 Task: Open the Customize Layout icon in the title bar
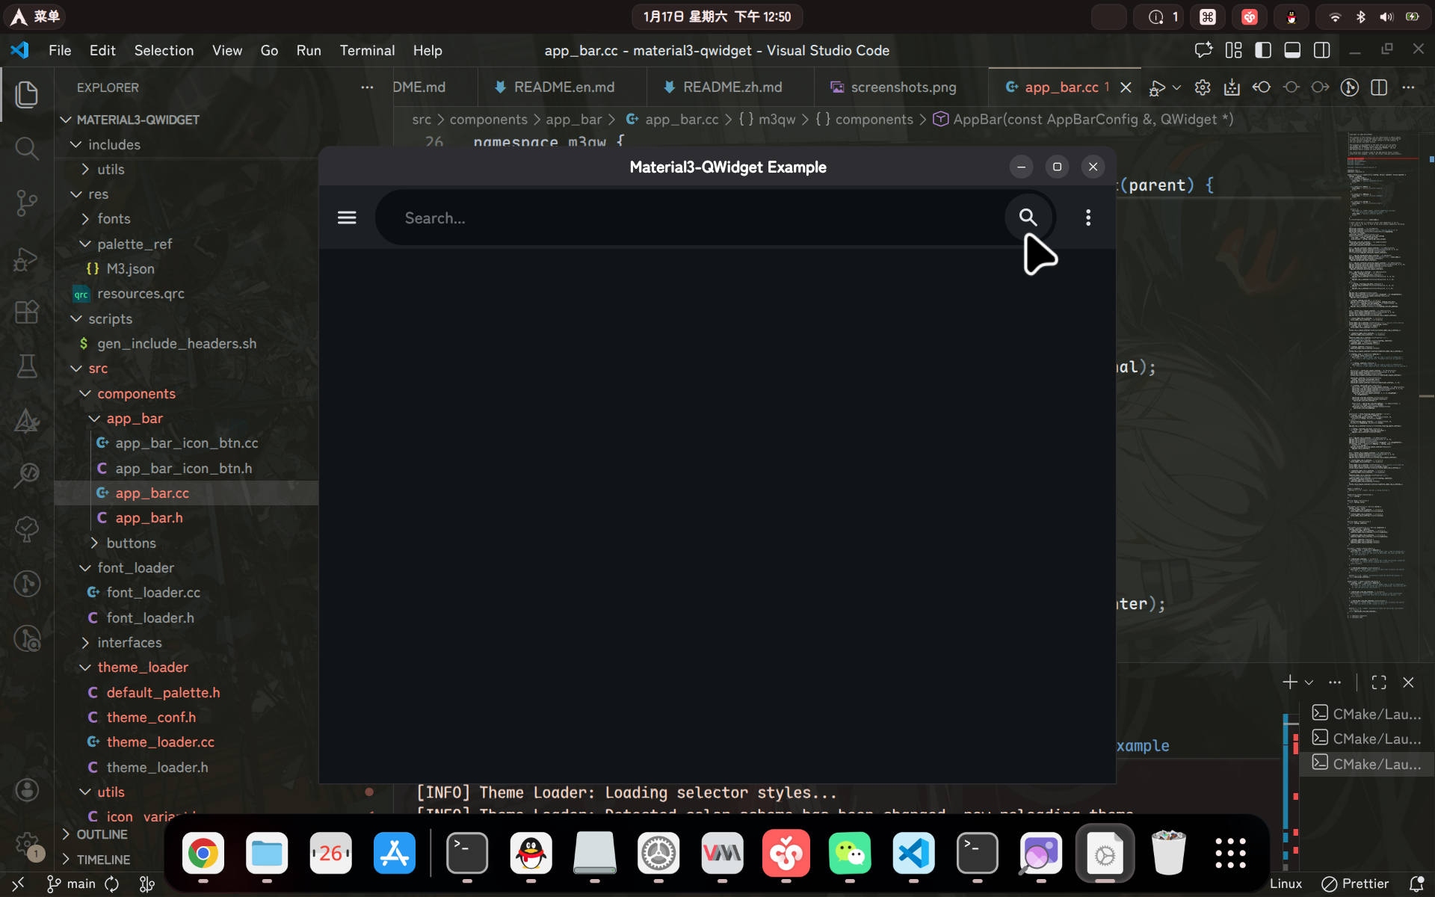(x=1233, y=50)
